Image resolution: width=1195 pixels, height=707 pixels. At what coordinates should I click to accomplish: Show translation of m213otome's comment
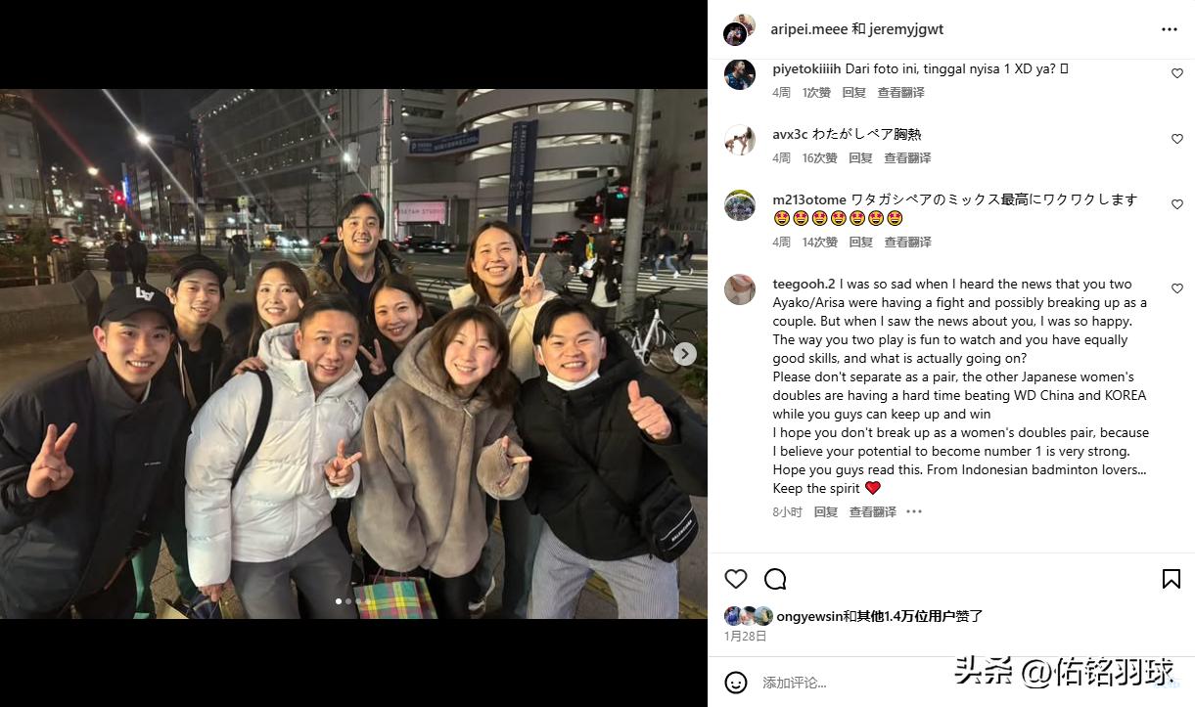tap(907, 242)
